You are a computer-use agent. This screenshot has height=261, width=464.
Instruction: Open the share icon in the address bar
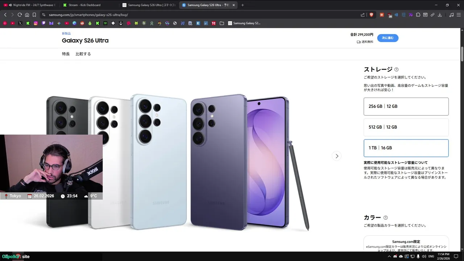pyautogui.click(x=363, y=15)
